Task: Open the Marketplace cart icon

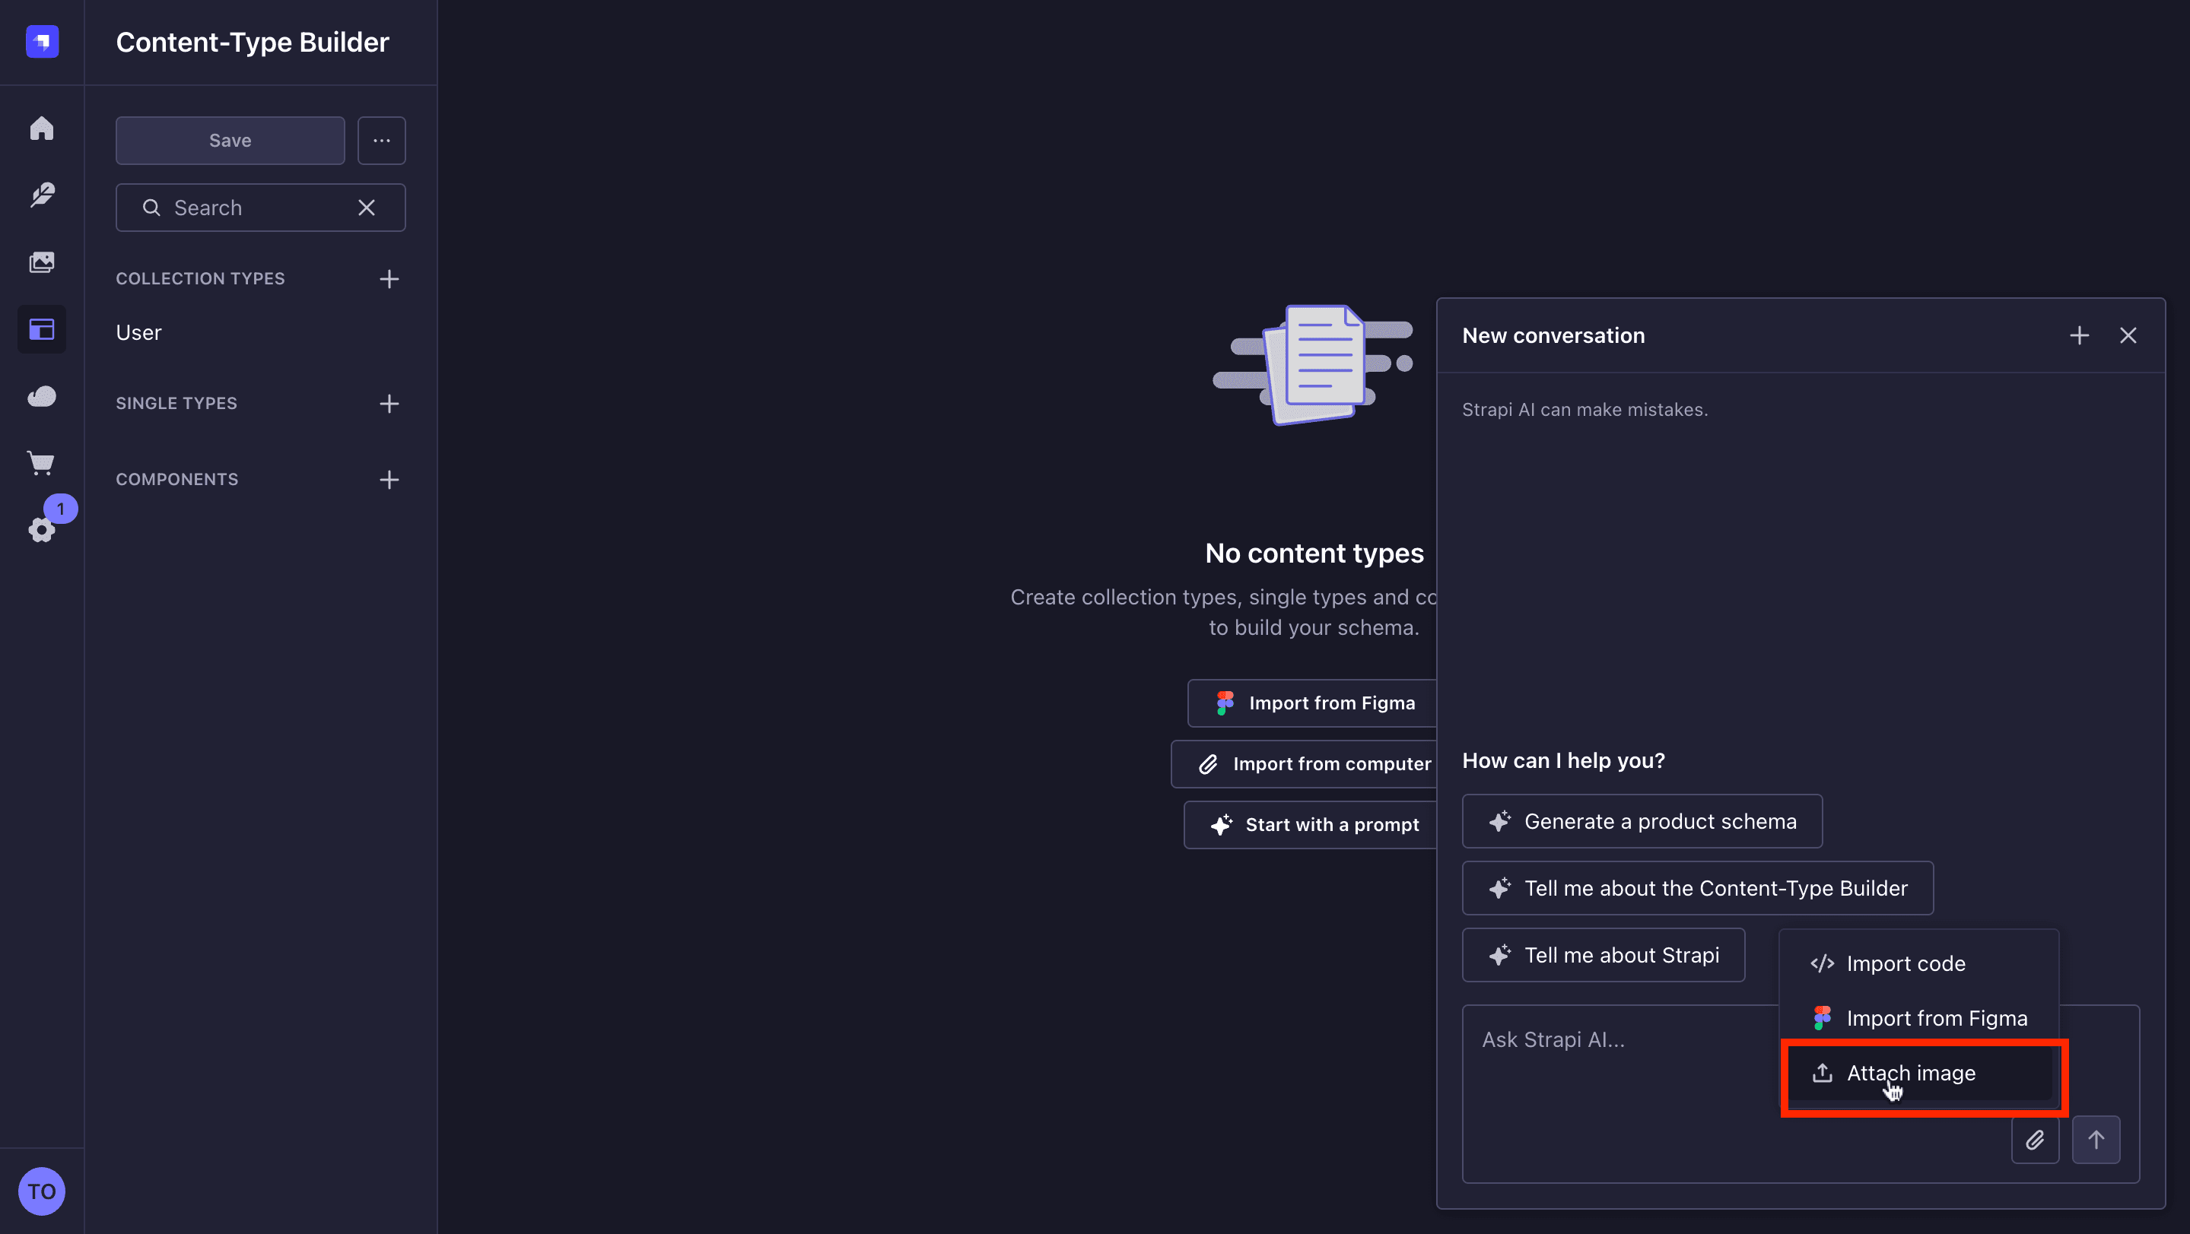Action: point(42,463)
